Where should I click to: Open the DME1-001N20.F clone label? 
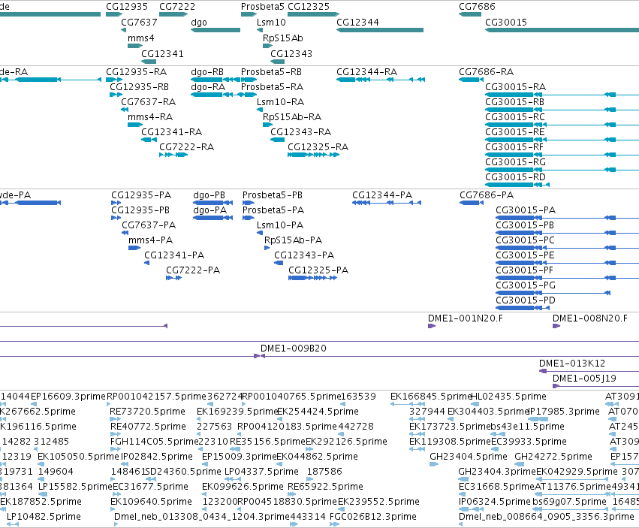coord(466,319)
